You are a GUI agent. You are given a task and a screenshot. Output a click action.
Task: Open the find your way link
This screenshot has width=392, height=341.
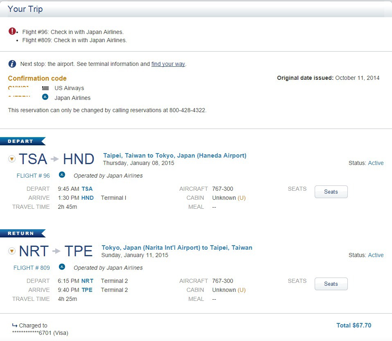point(168,64)
